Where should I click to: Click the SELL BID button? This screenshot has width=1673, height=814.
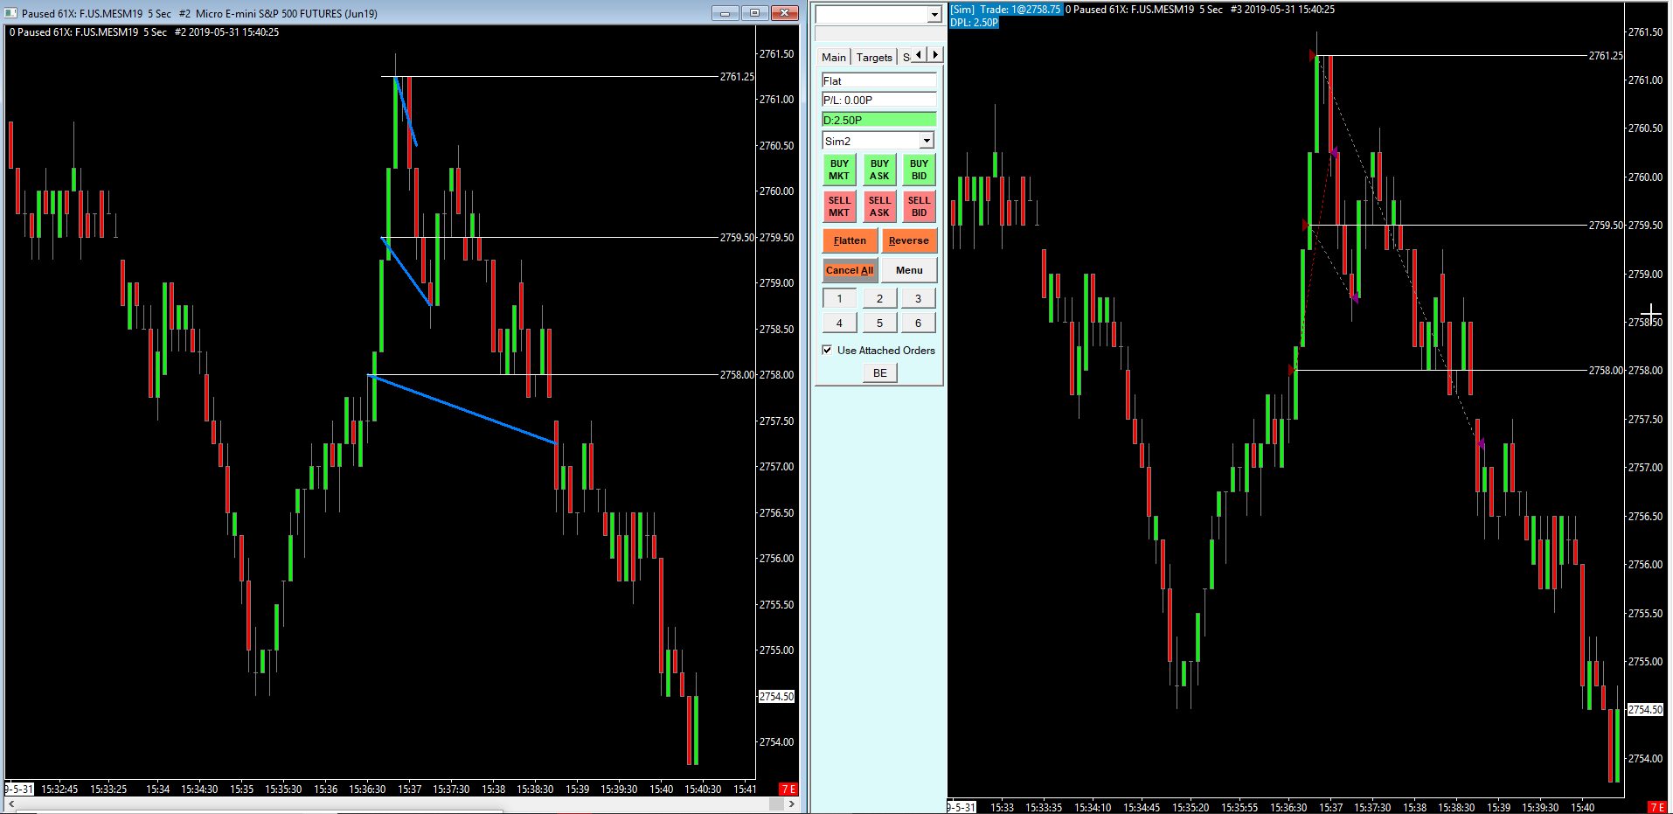tap(919, 206)
